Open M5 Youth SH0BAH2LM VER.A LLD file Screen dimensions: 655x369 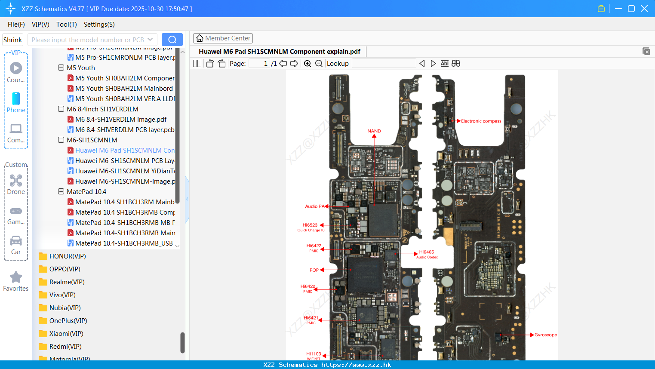(120, 98)
